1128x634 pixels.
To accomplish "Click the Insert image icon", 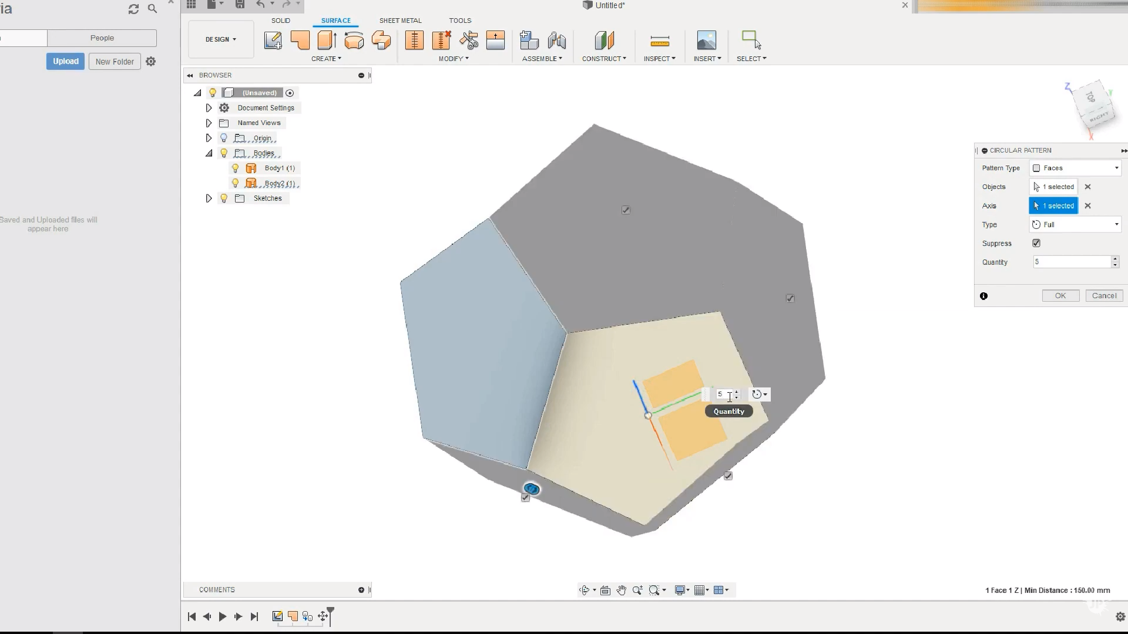I will coord(706,41).
